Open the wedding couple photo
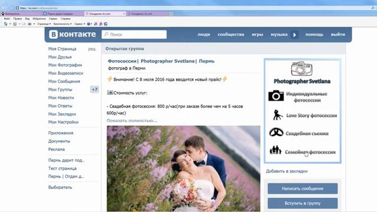This screenshot has width=377, height=212. click(x=183, y=168)
